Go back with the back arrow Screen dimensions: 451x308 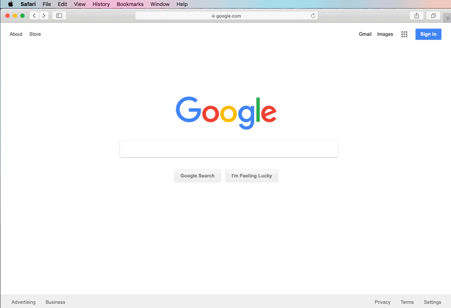(34, 16)
